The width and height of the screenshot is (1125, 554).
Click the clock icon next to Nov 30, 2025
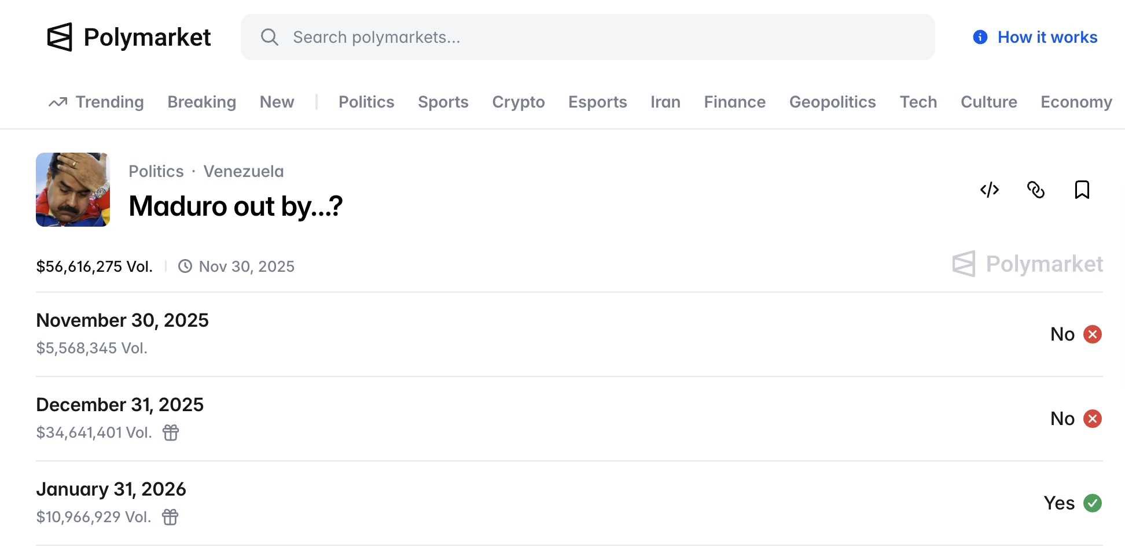[185, 266]
